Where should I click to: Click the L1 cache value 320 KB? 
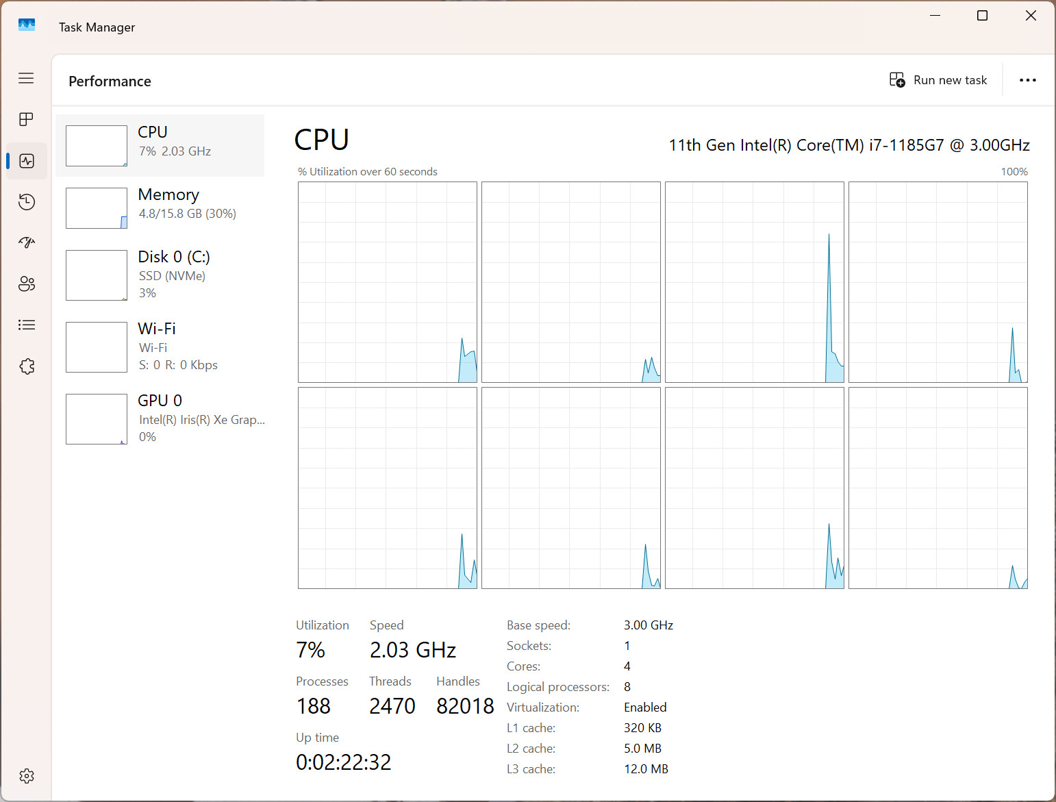pos(642,728)
